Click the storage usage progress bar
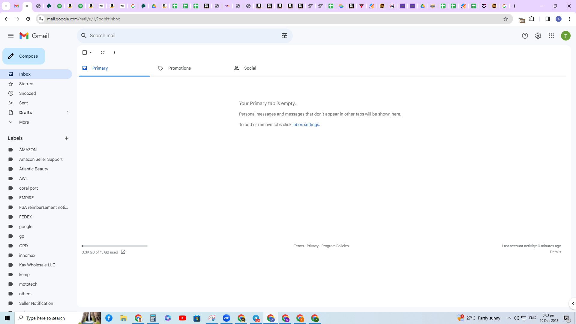 click(x=115, y=246)
